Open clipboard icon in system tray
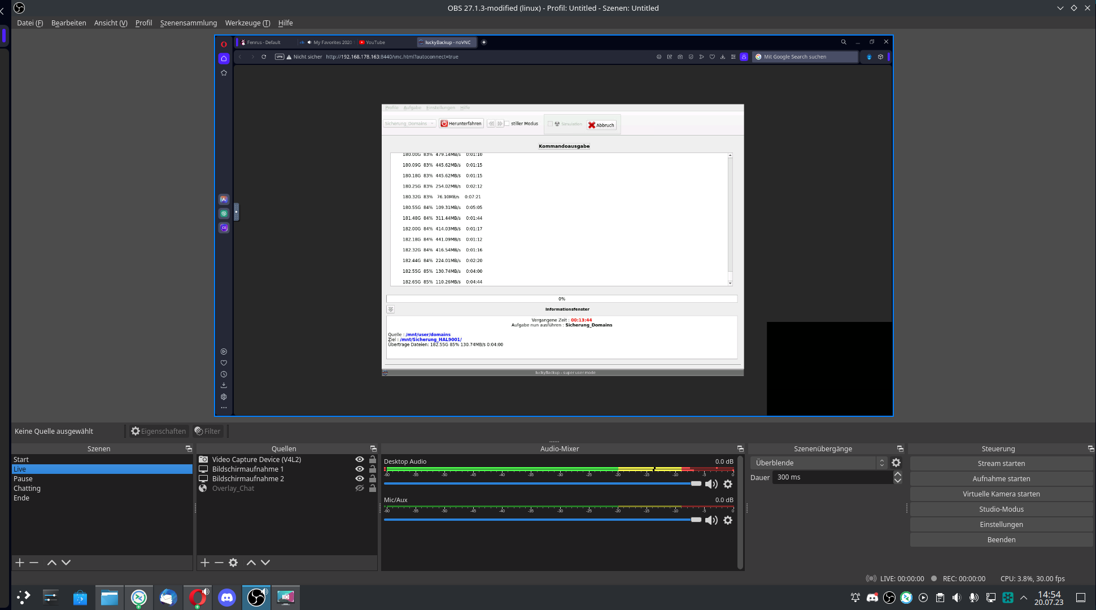The height and width of the screenshot is (610, 1096). [940, 598]
